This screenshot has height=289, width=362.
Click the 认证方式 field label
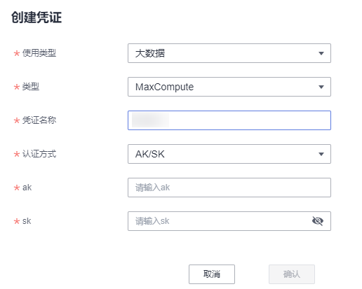pos(39,154)
